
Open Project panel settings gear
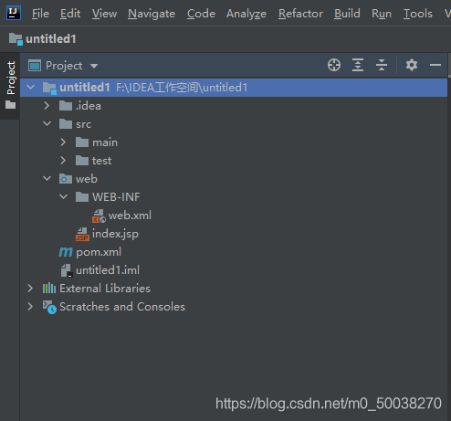[412, 65]
